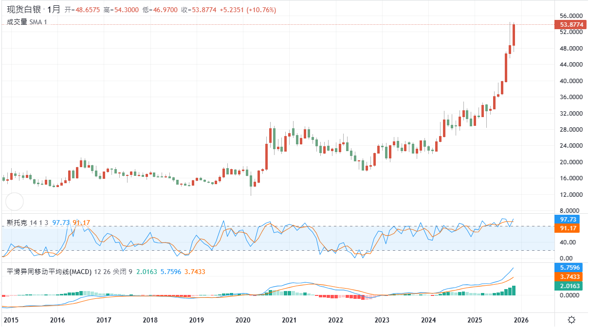Screen dimensions: 589x327
Task: Click the green 2.0163 histogram axis tag
Action: pos(569,286)
